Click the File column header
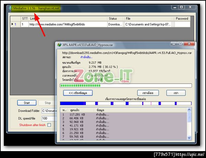 tap(148, 19)
